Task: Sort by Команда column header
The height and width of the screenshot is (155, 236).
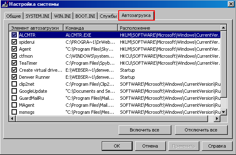Action: click(90, 28)
